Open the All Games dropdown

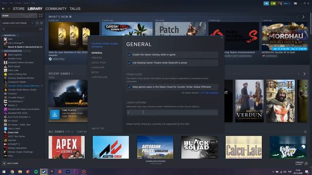[60, 132]
